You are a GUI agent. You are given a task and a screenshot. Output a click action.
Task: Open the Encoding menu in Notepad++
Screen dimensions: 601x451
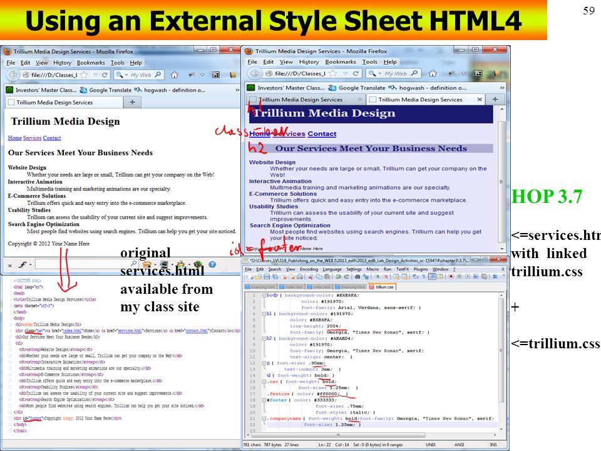309,269
